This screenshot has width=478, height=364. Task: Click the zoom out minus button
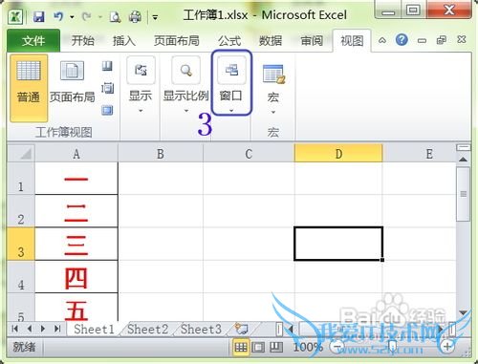pyautogui.click(x=337, y=347)
